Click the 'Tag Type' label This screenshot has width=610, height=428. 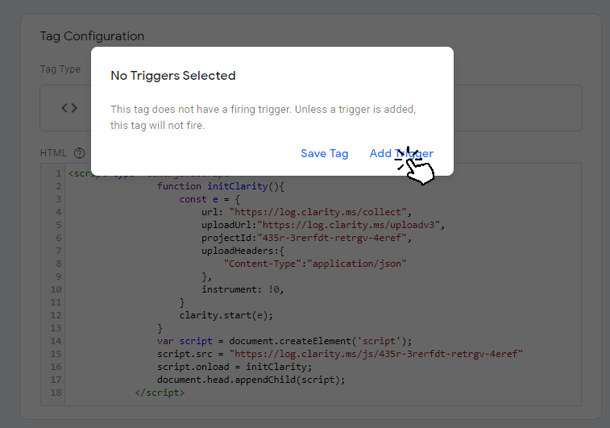(x=60, y=69)
